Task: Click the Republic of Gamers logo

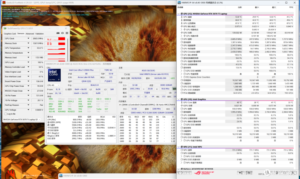Action: tap(204, 173)
